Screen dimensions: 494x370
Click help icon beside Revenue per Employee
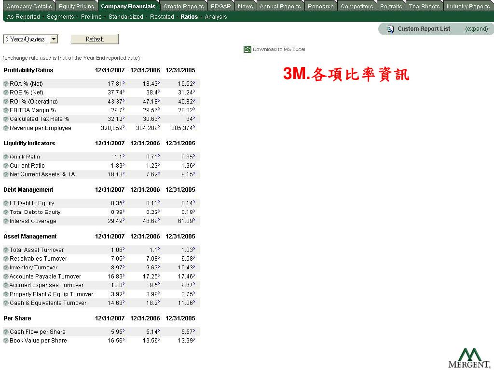(6, 128)
